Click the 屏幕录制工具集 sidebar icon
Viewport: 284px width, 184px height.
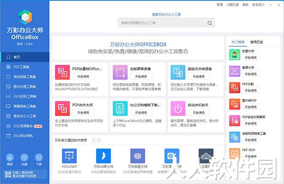pos(8,106)
